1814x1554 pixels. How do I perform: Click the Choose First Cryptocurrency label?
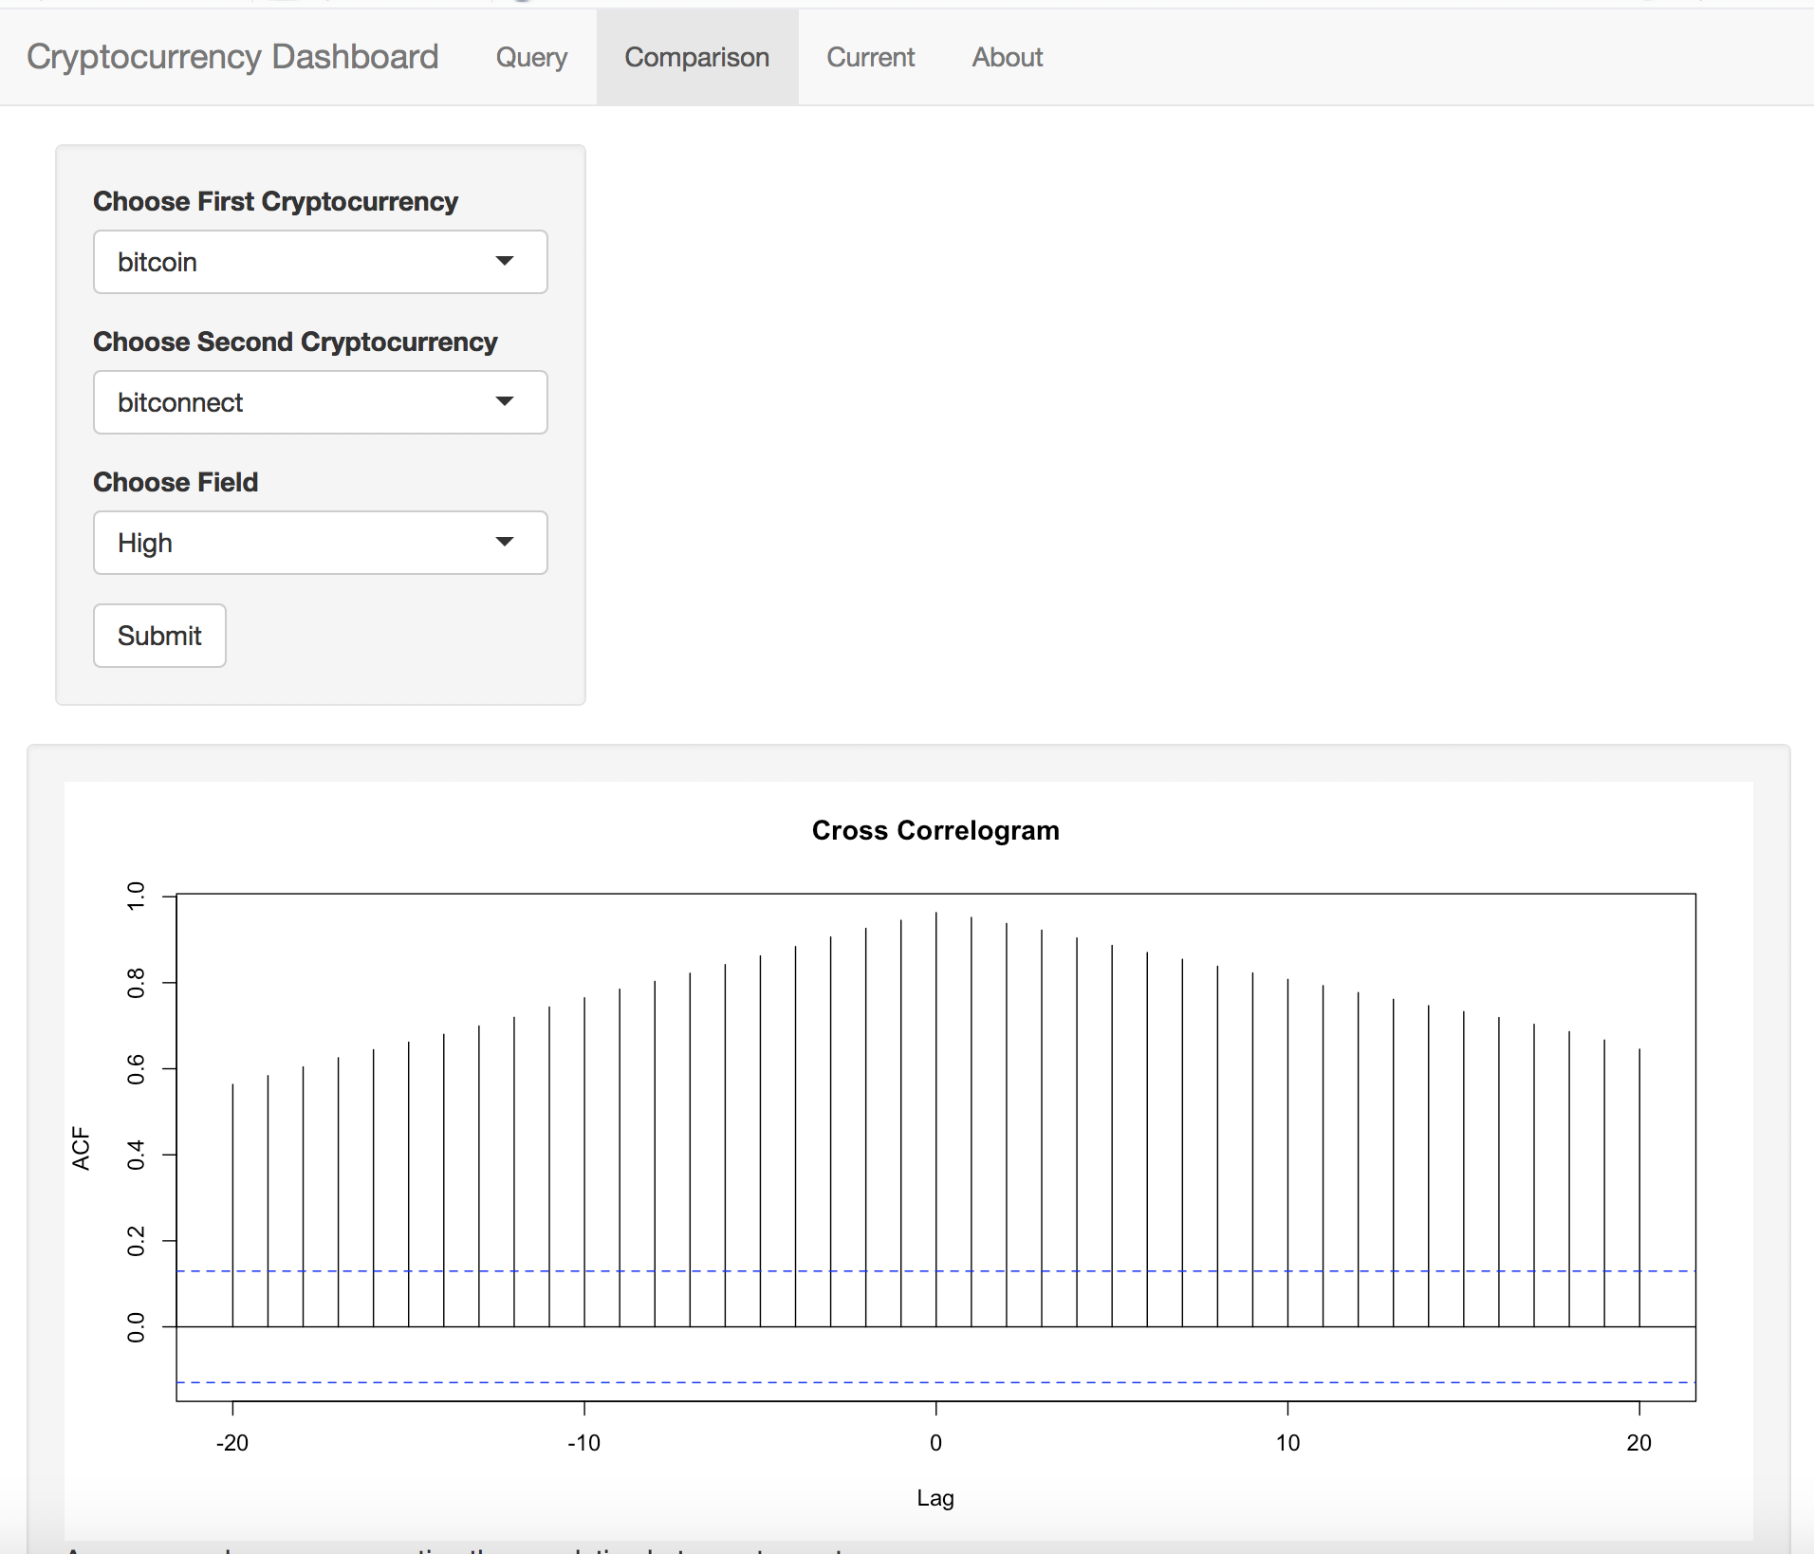275,201
